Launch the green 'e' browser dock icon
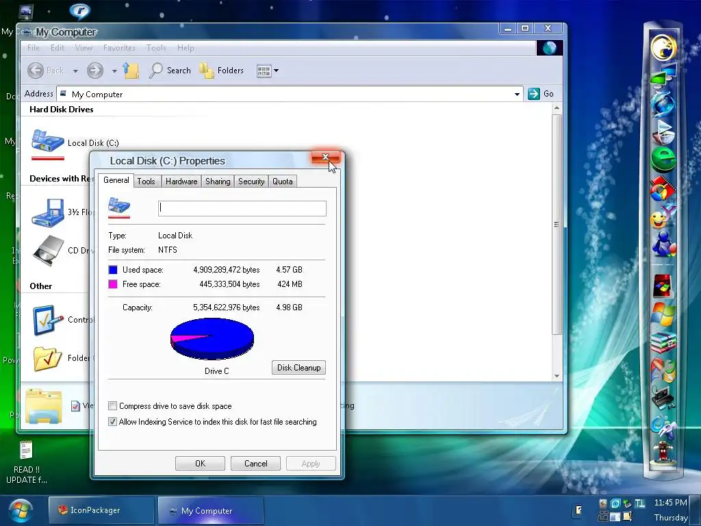 (663, 159)
